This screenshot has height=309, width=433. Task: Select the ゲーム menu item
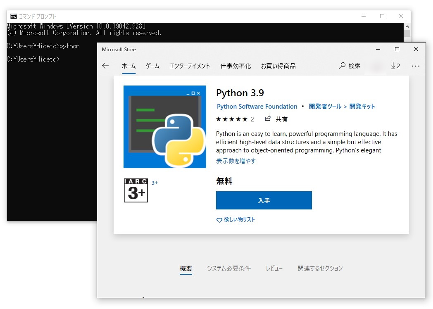pos(152,66)
